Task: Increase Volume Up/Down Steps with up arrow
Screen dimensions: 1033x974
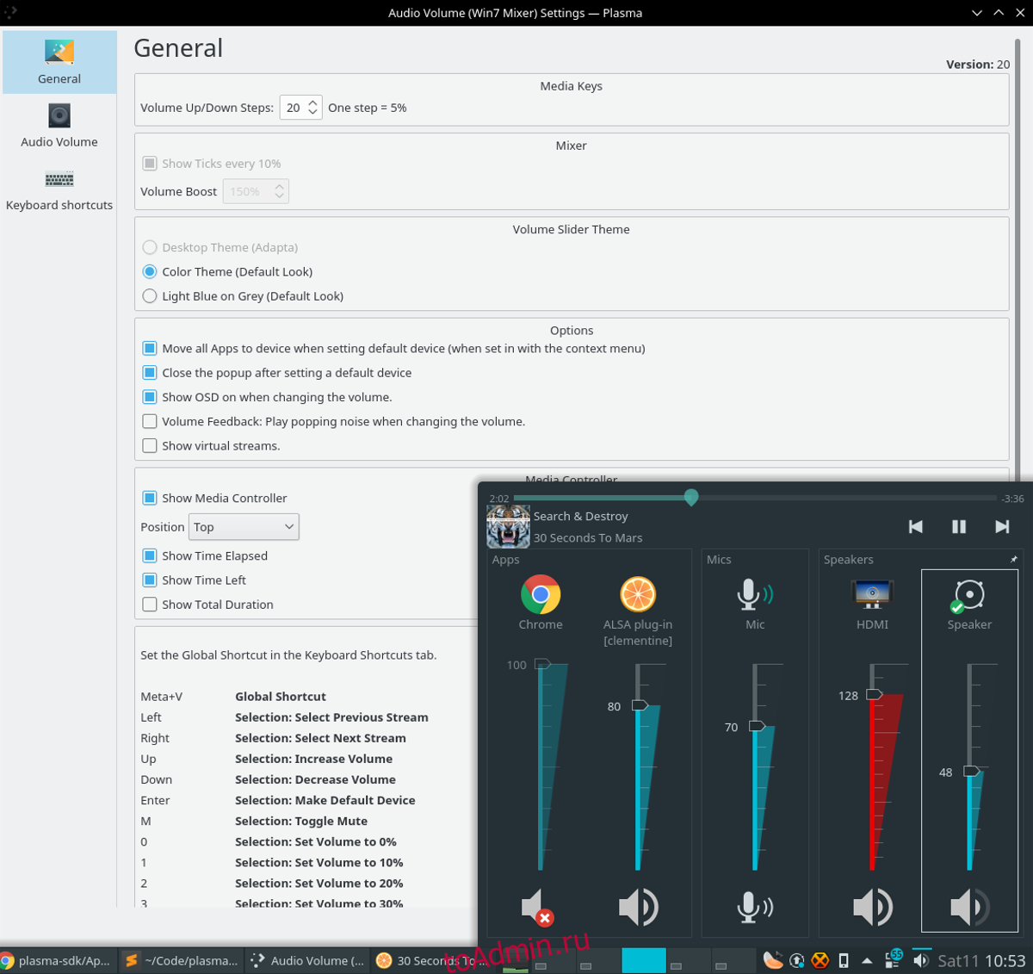Action: 312,102
